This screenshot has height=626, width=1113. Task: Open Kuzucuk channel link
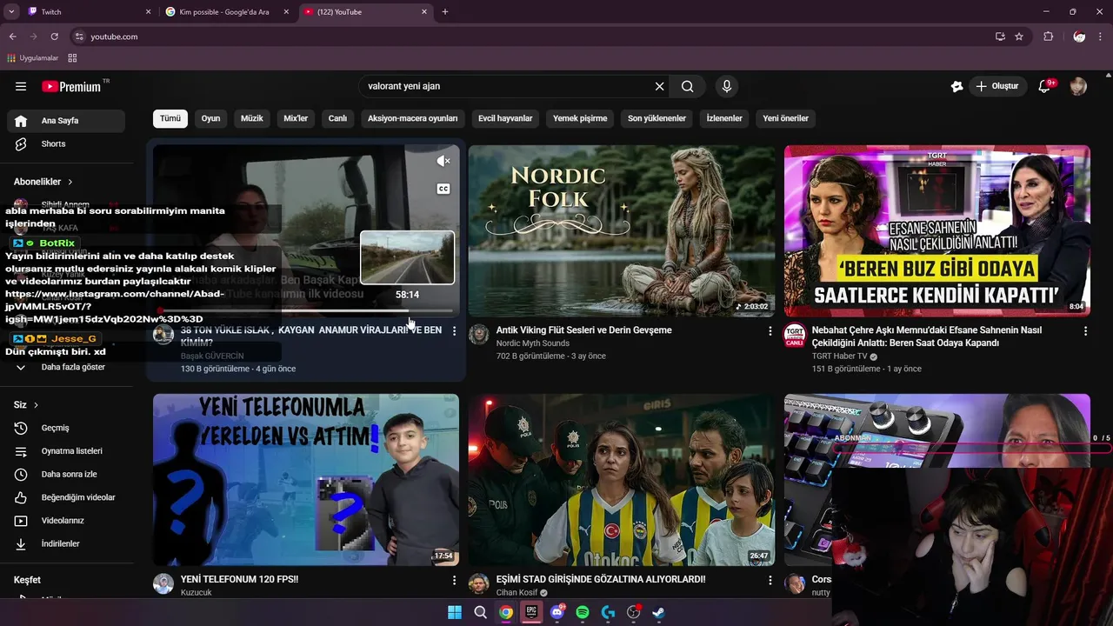pos(196,592)
